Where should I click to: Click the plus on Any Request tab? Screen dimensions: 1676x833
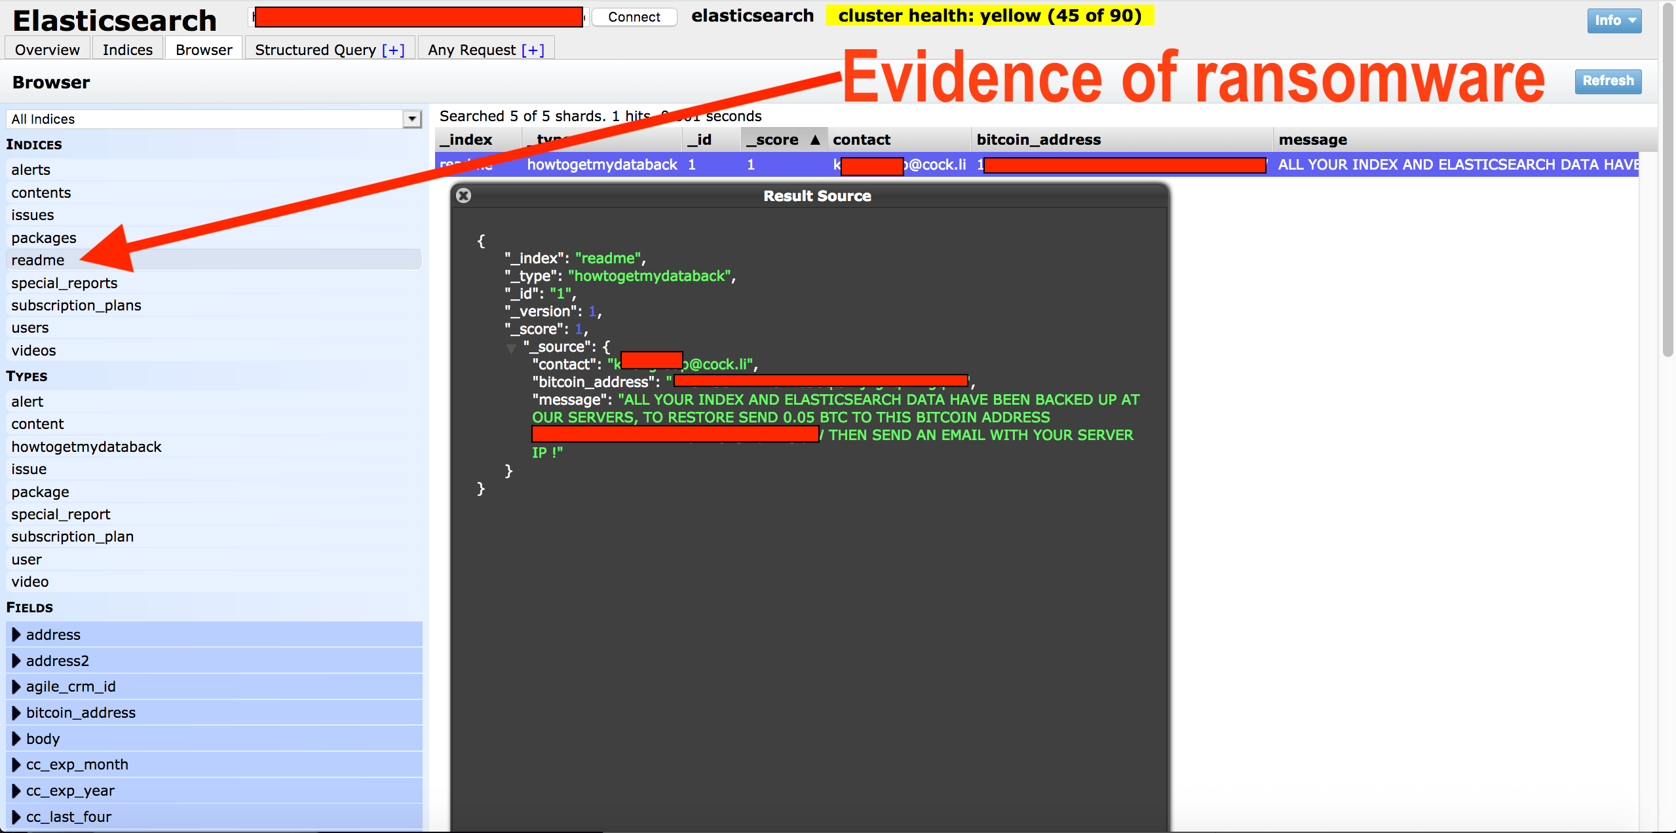533,50
